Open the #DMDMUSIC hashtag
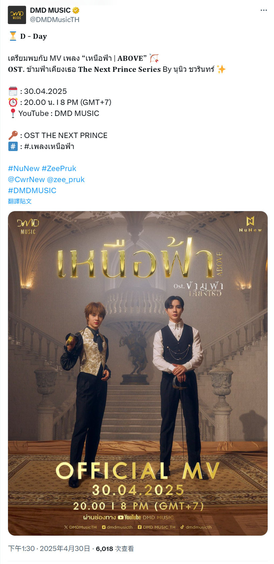 32,190
